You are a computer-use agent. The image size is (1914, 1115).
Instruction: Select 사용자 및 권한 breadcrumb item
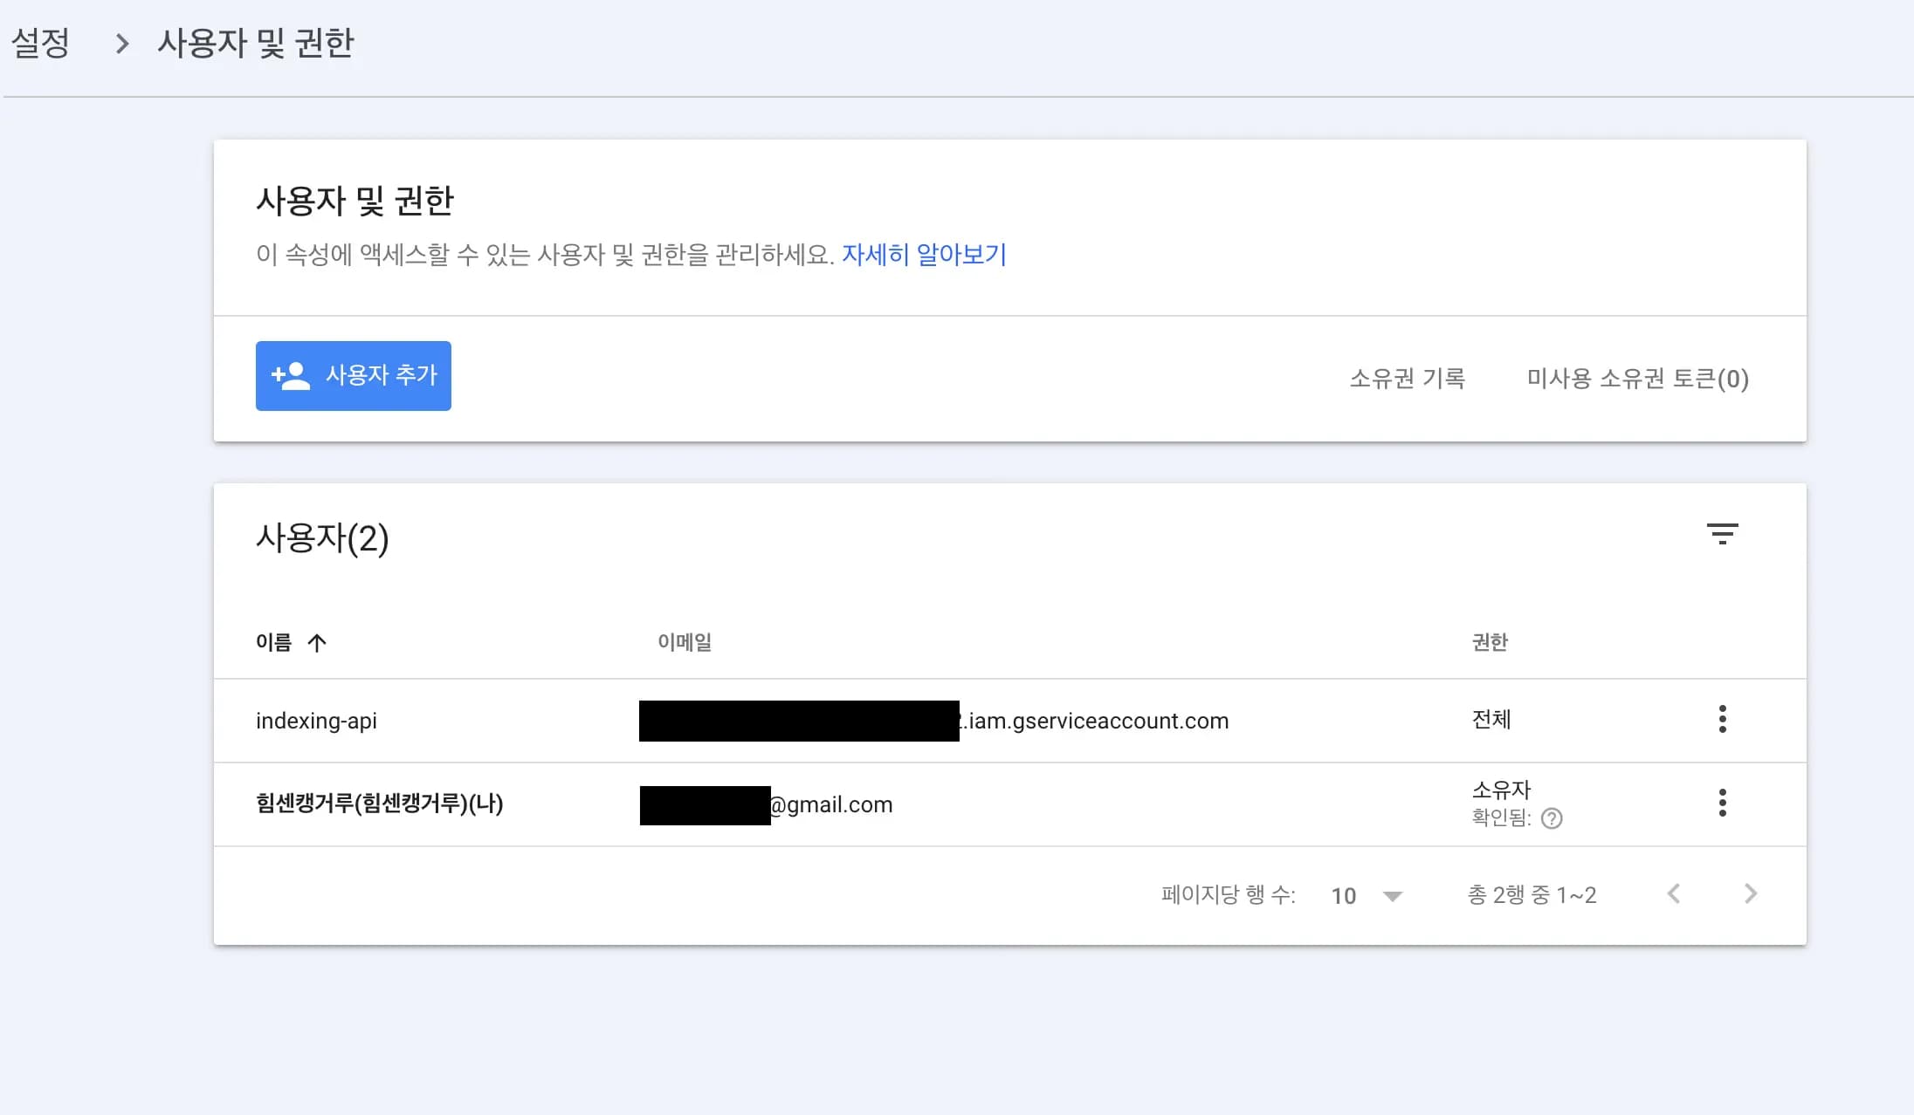(256, 42)
